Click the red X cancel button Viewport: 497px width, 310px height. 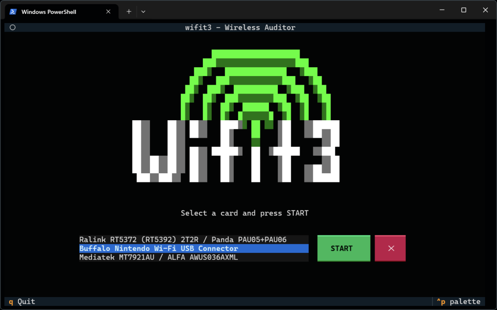coord(390,248)
